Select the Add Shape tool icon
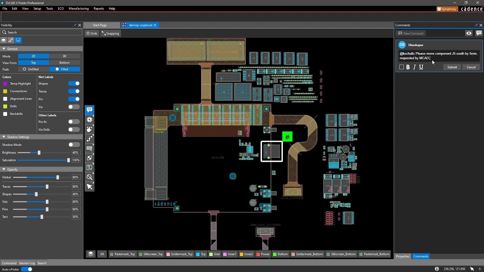Screen dimensions: 484x272 tap(90, 148)
